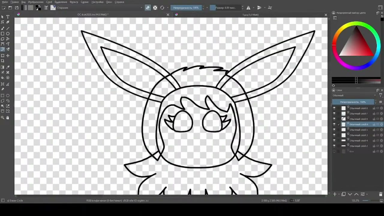384x216 pixels.
Task: Move layer up with arrow button
Action: pyautogui.click(x=356, y=194)
